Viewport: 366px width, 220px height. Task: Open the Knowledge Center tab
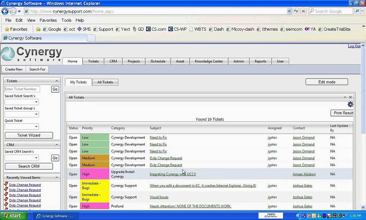(209, 61)
